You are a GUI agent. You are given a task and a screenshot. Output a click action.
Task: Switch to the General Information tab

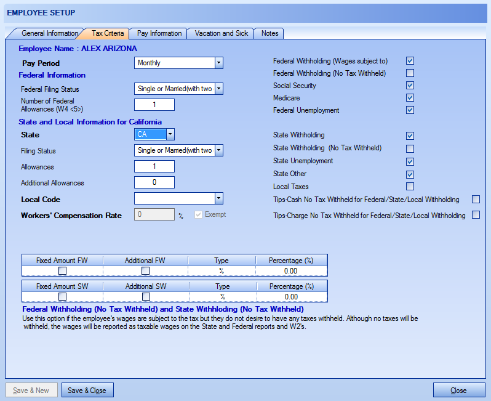(50, 33)
